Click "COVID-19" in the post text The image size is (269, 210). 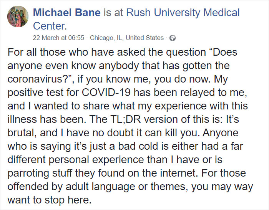click(x=106, y=92)
